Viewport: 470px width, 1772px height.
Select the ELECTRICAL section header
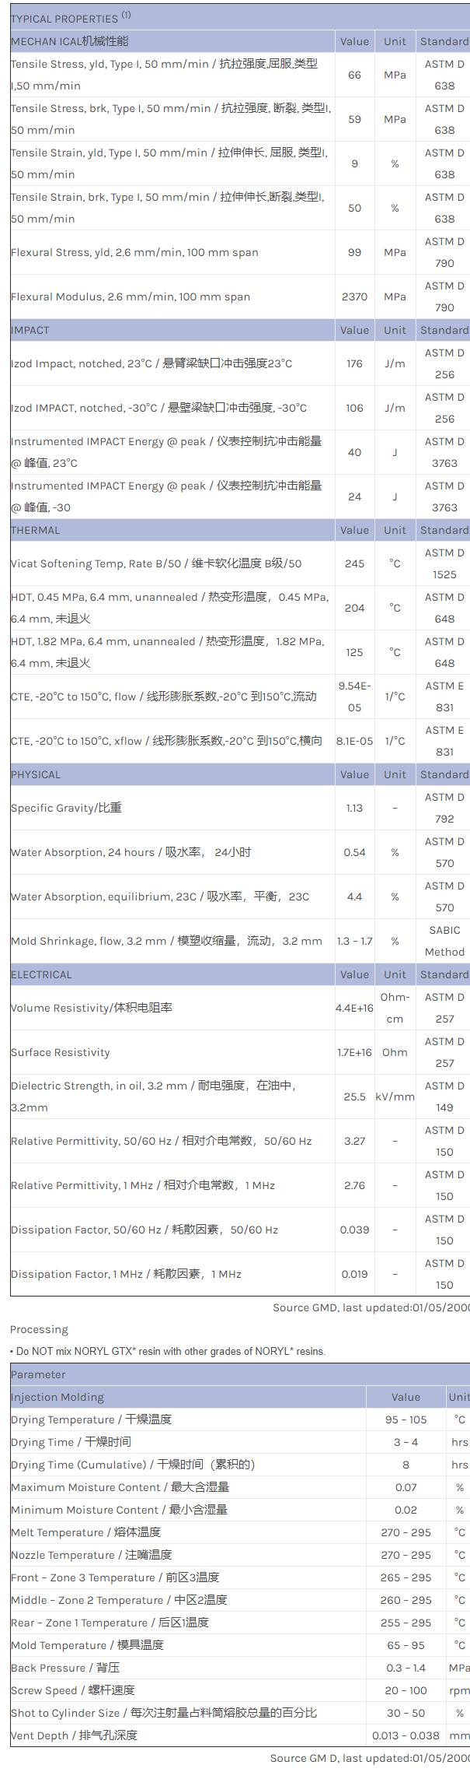coord(41,974)
